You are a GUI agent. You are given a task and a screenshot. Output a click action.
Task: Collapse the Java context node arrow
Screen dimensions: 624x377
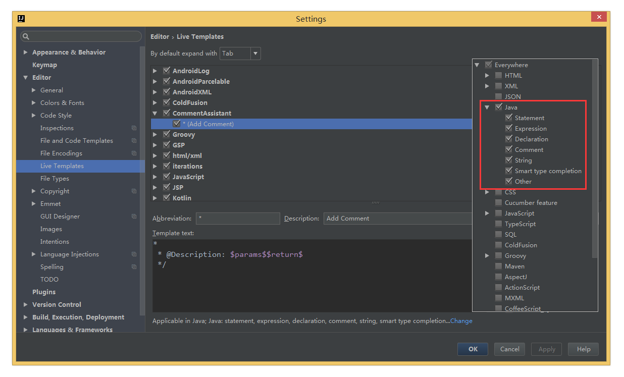click(x=487, y=107)
